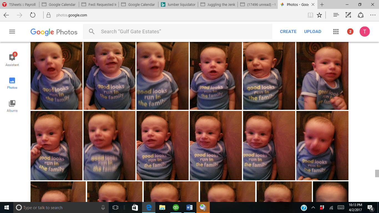Select the Photos sidebar icon
Viewport: 379px width, 213px height.
pos(12,83)
